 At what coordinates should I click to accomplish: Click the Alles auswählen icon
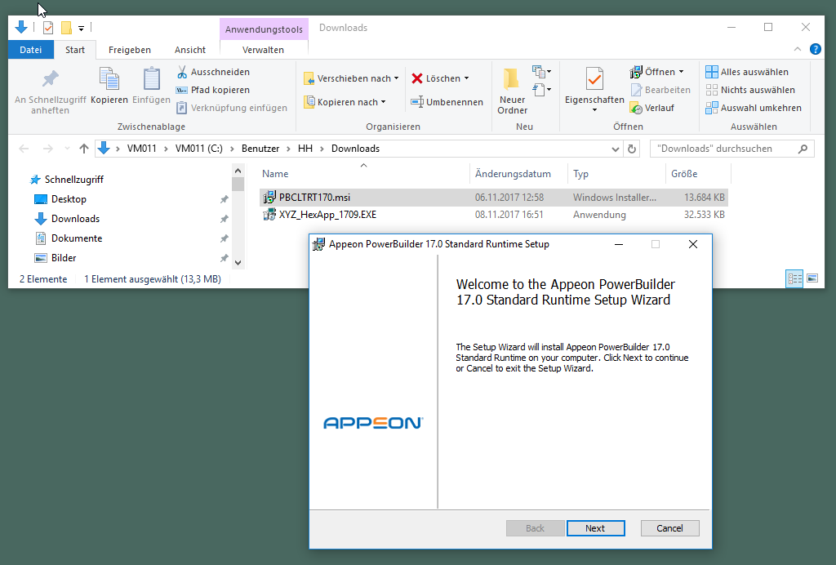pos(712,72)
